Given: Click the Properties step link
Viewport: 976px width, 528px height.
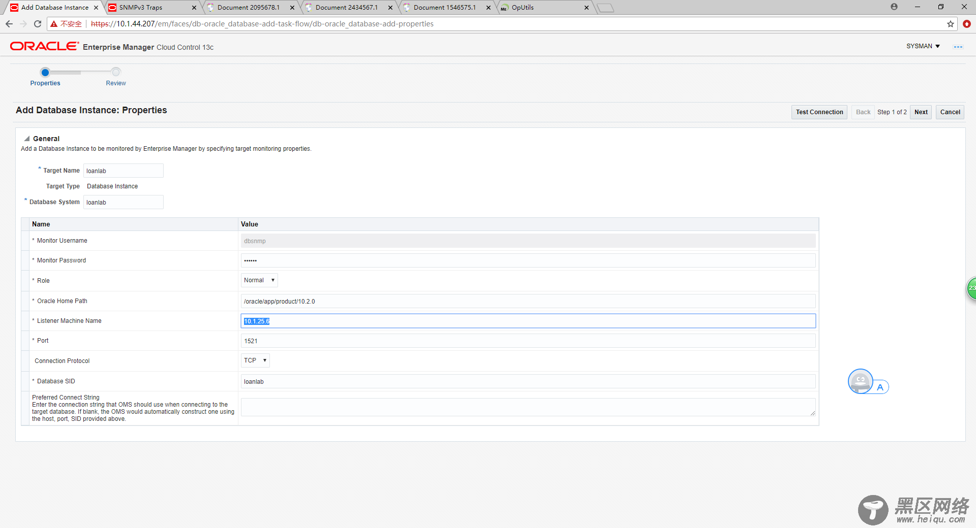Looking at the screenshot, I should (45, 83).
